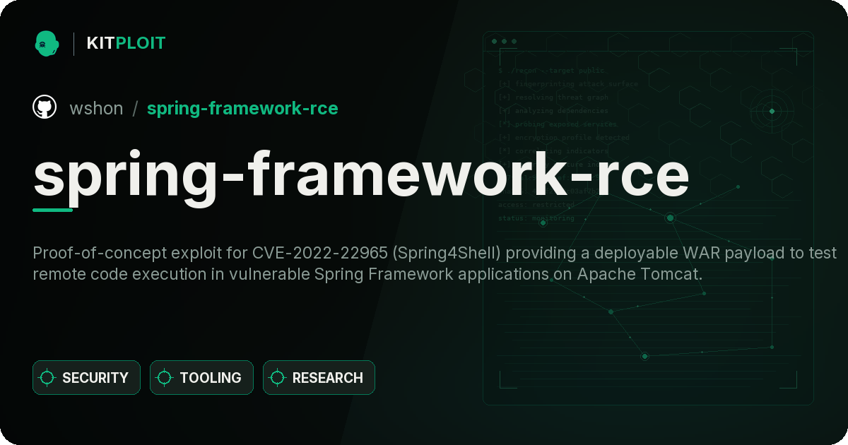This screenshot has width=848, height=445.
Task: Select the RESEARCH tag
Action: click(x=319, y=378)
